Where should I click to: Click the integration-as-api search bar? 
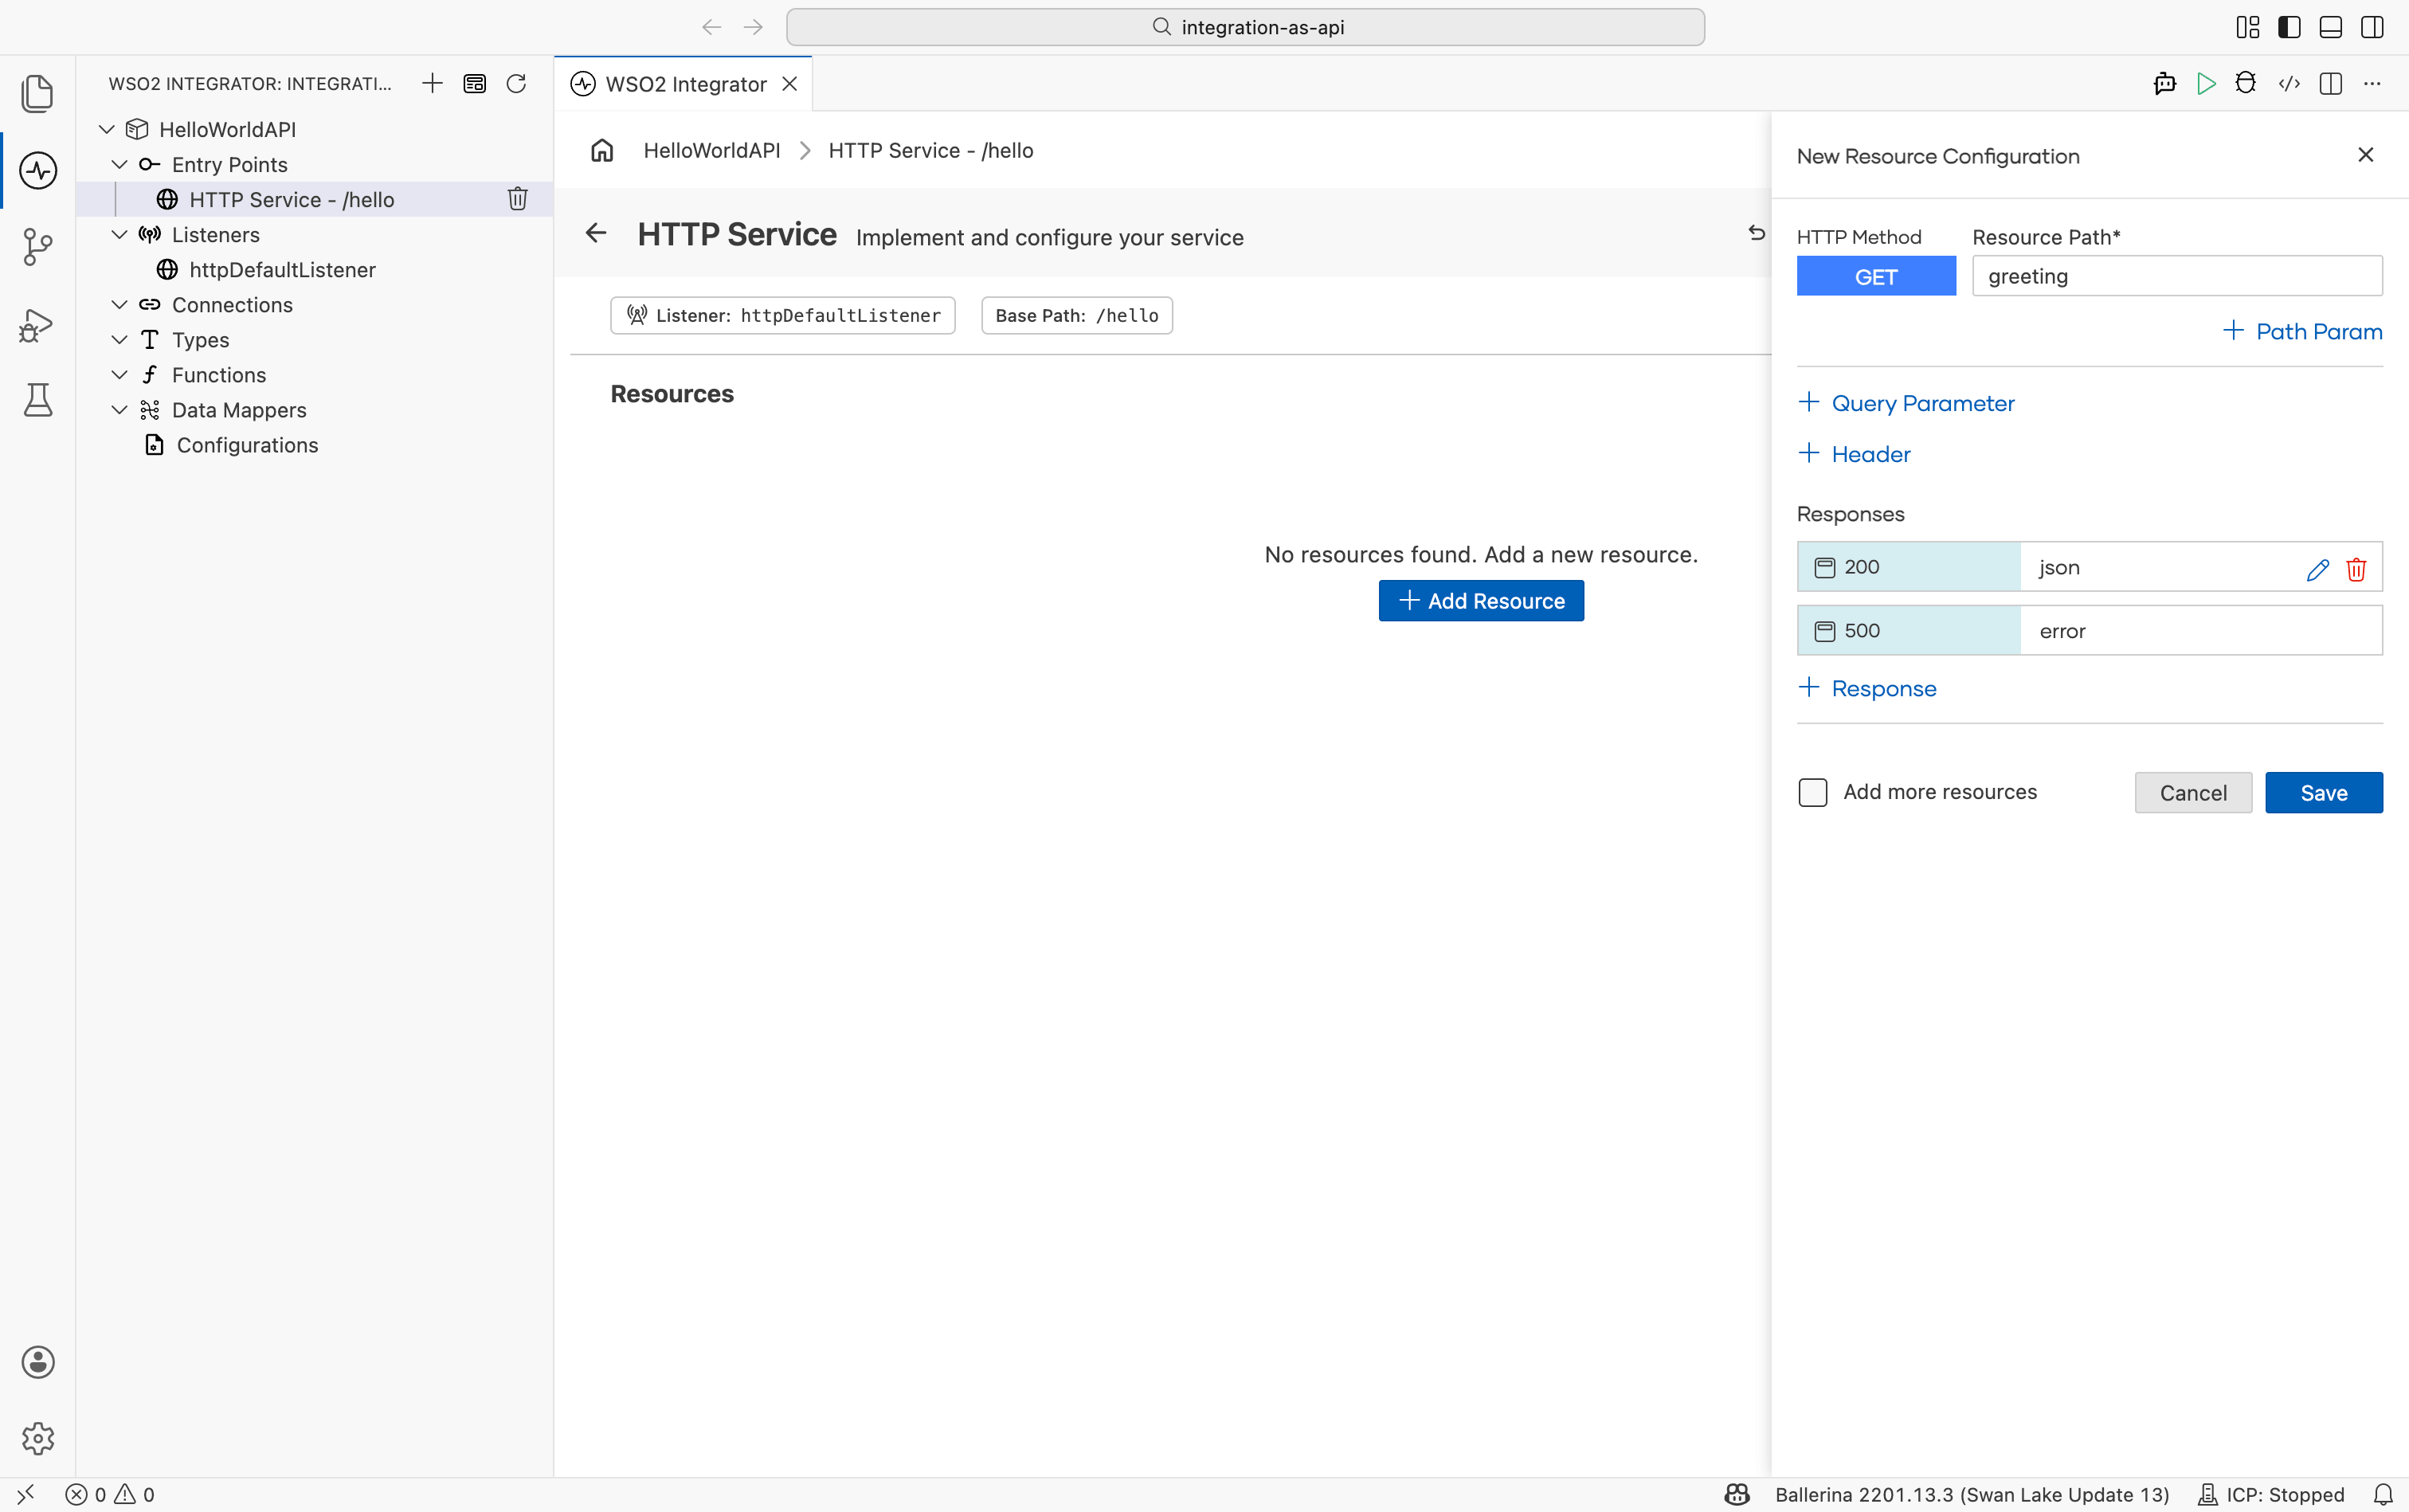point(1245,27)
